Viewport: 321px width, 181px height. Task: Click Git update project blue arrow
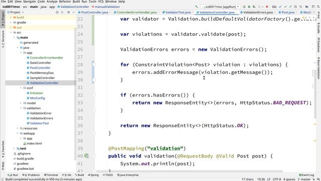click(280, 7)
